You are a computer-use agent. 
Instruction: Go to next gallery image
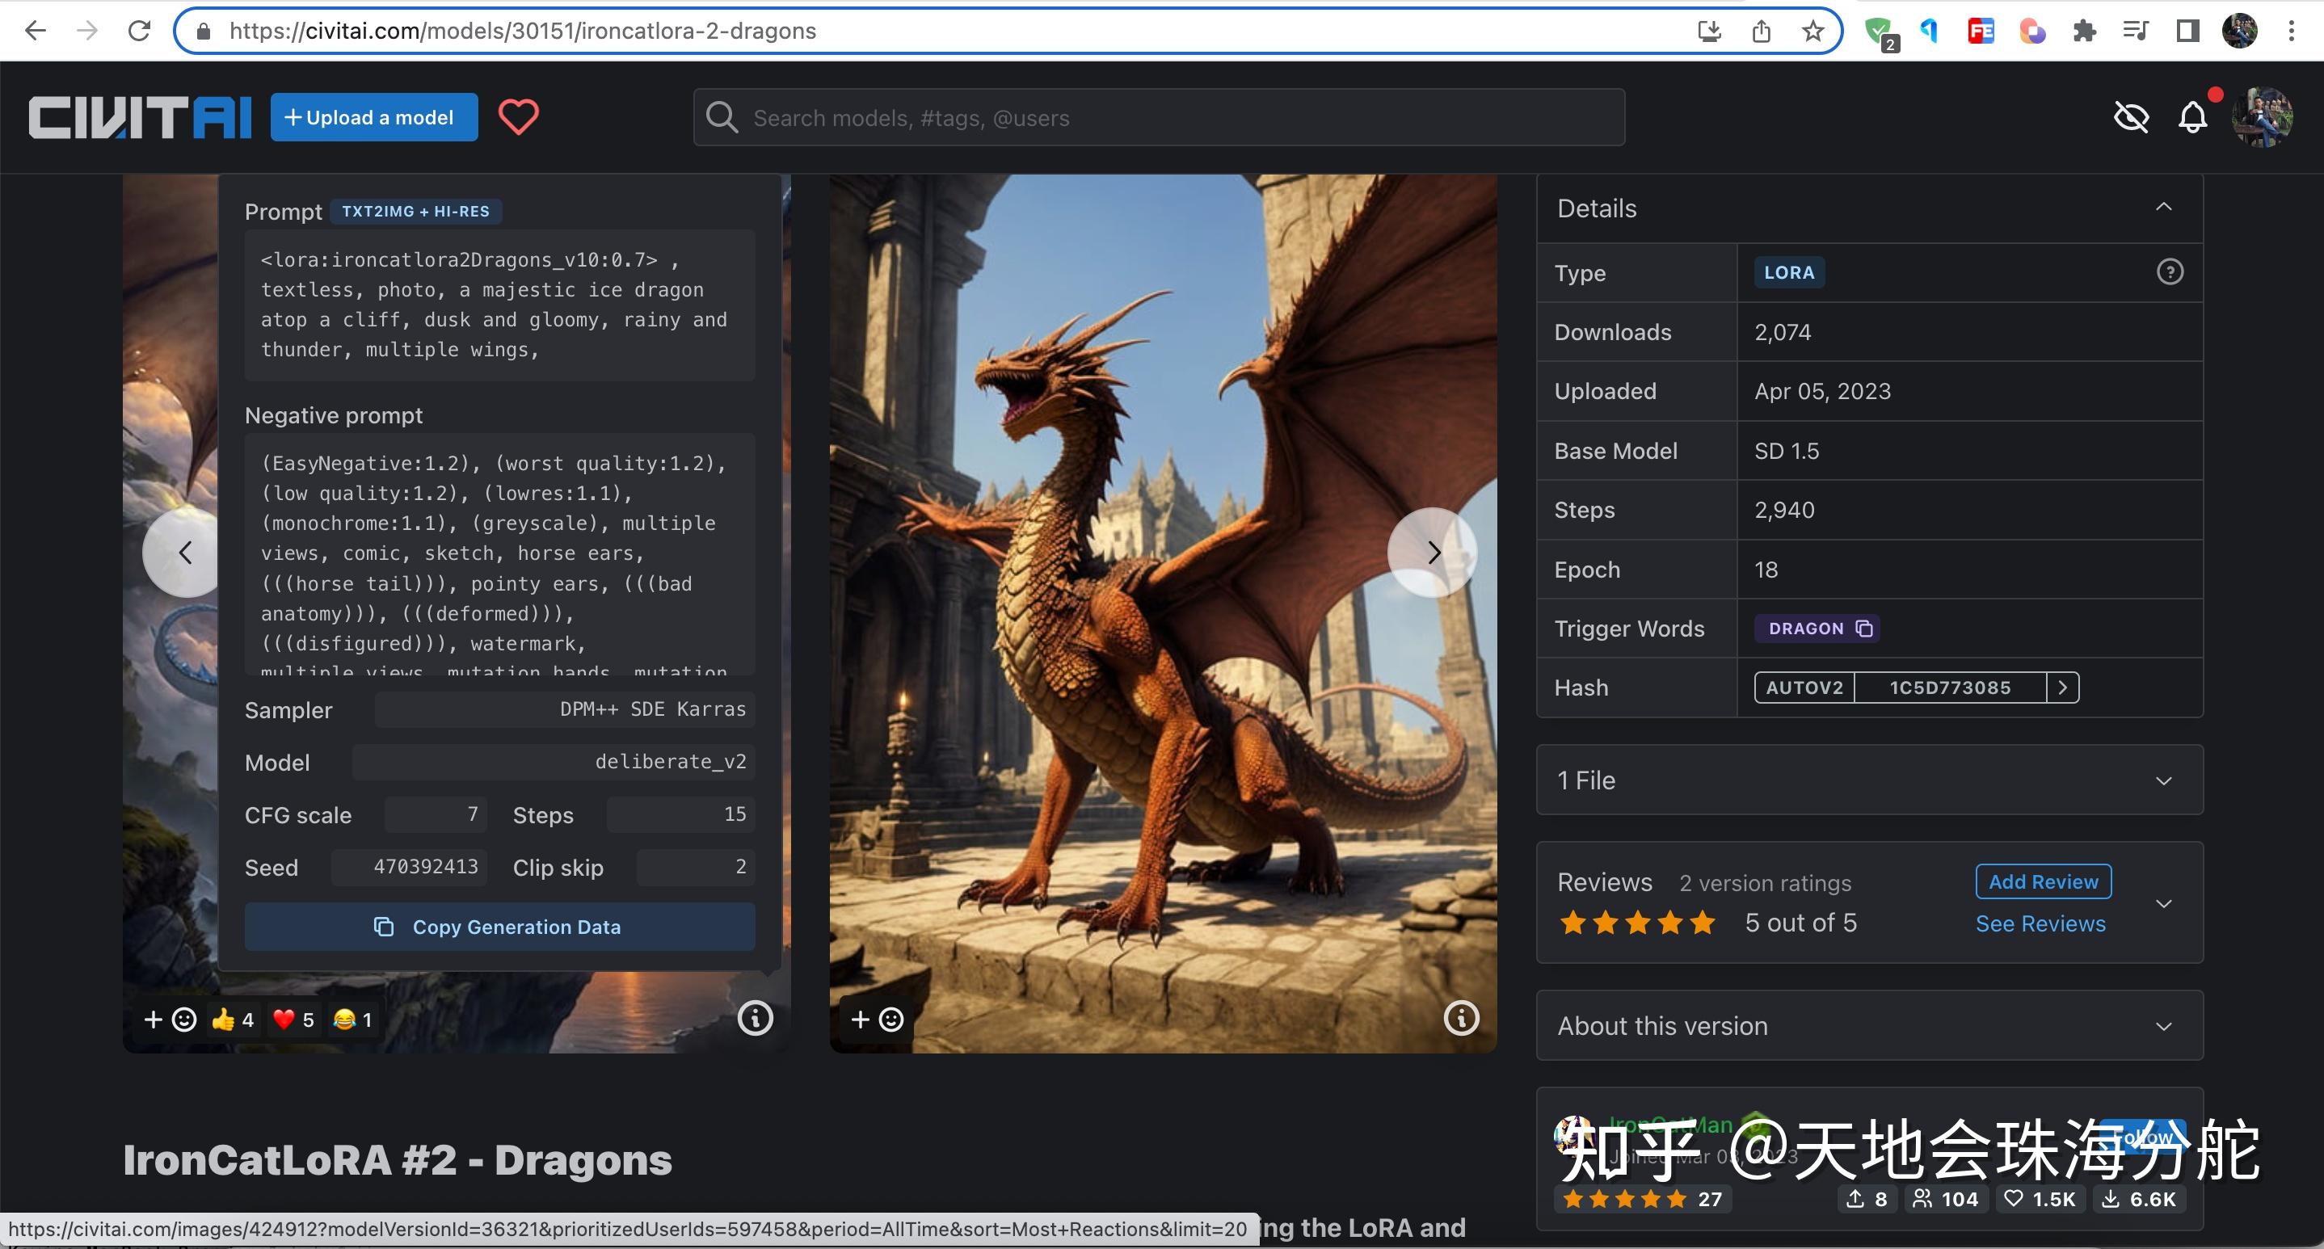(x=1433, y=553)
